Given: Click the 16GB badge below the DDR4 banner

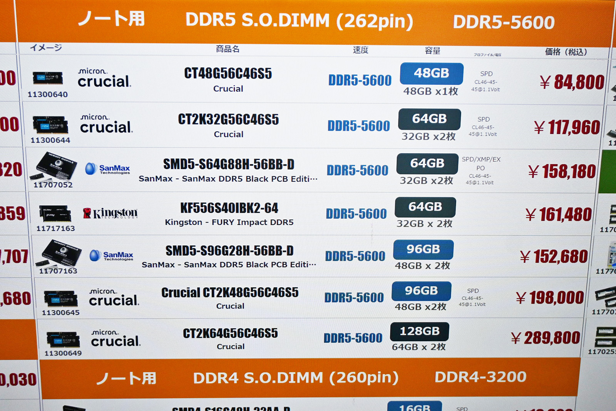Looking at the screenshot, I should coord(415,406).
